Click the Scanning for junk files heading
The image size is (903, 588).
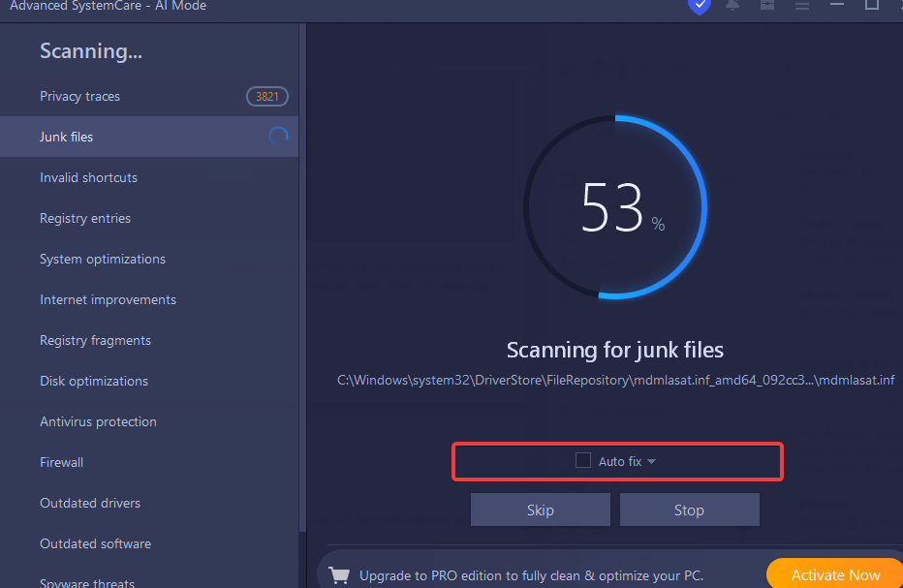tap(615, 350)
